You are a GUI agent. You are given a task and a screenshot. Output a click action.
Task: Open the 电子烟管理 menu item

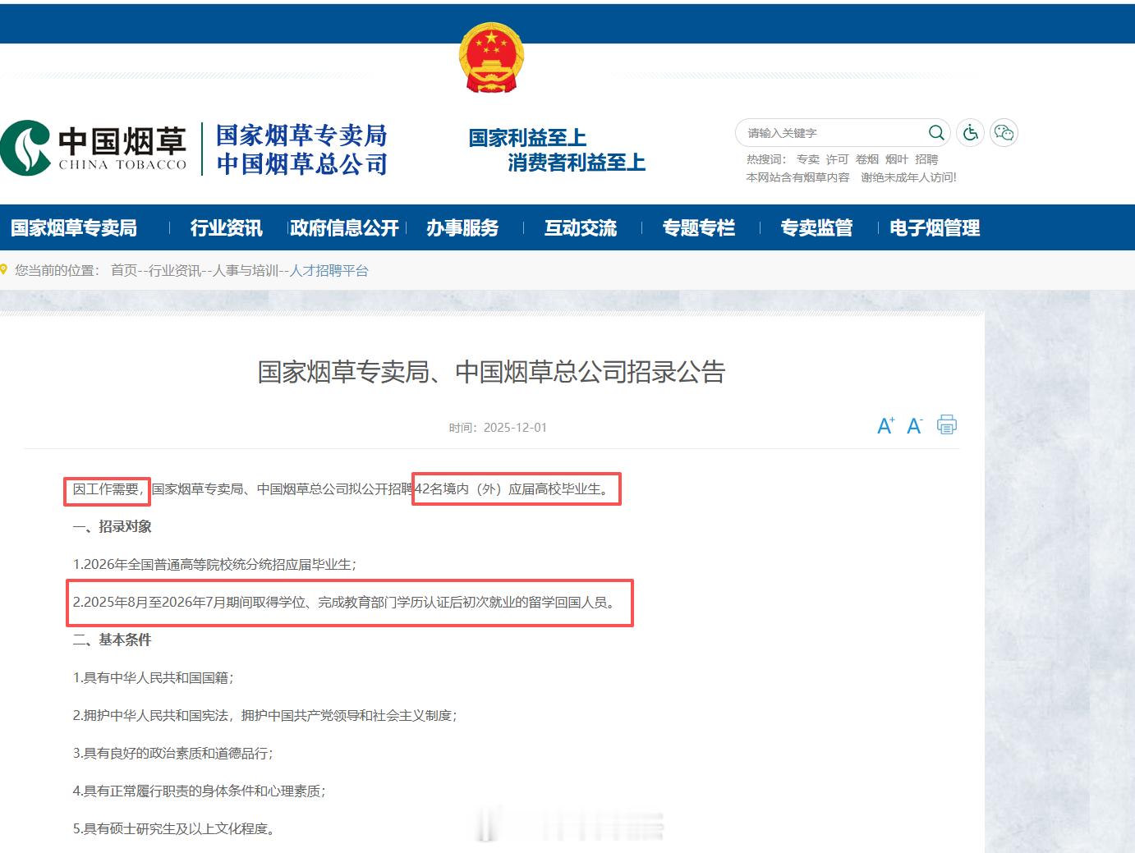click(935, 228)
